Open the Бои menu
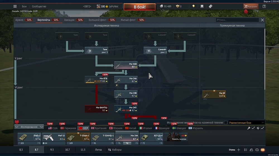279x156 pixels. pos(24,6)
